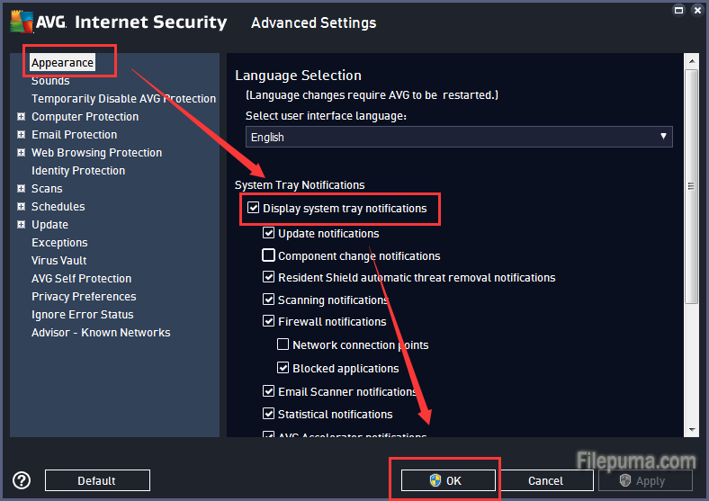Click the Default button
Image resolution: width=709 pixels, height=501 pixels.
tap(96, 480)
